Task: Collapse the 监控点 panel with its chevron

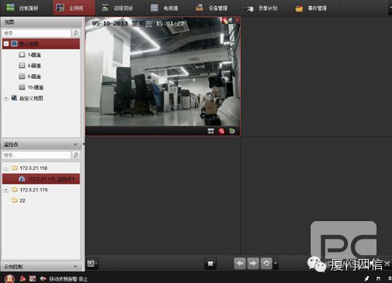Action: [76, 145]
